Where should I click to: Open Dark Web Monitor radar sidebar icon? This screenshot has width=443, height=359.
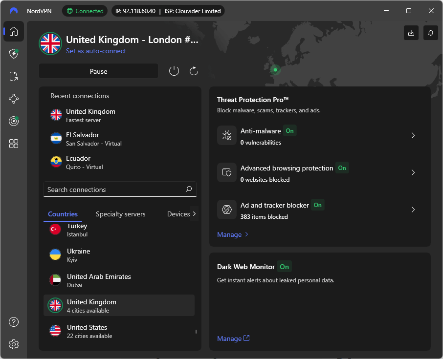[x=14, y=121]
